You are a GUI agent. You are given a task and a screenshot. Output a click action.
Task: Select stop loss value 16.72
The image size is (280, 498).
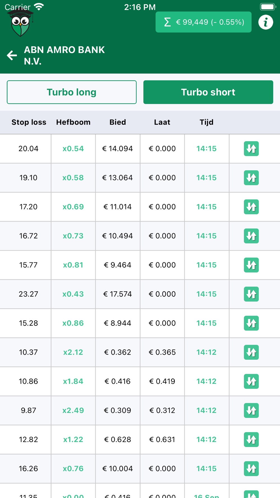(28, 236)
